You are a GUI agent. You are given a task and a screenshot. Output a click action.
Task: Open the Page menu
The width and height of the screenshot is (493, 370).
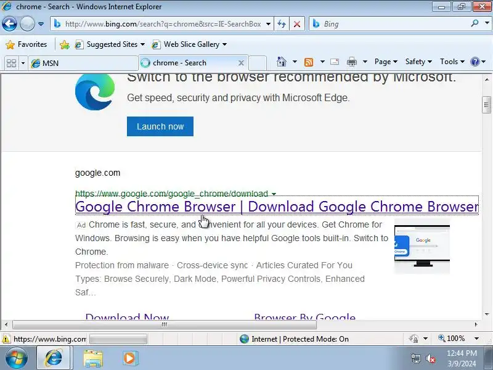(x=386, y=62)
